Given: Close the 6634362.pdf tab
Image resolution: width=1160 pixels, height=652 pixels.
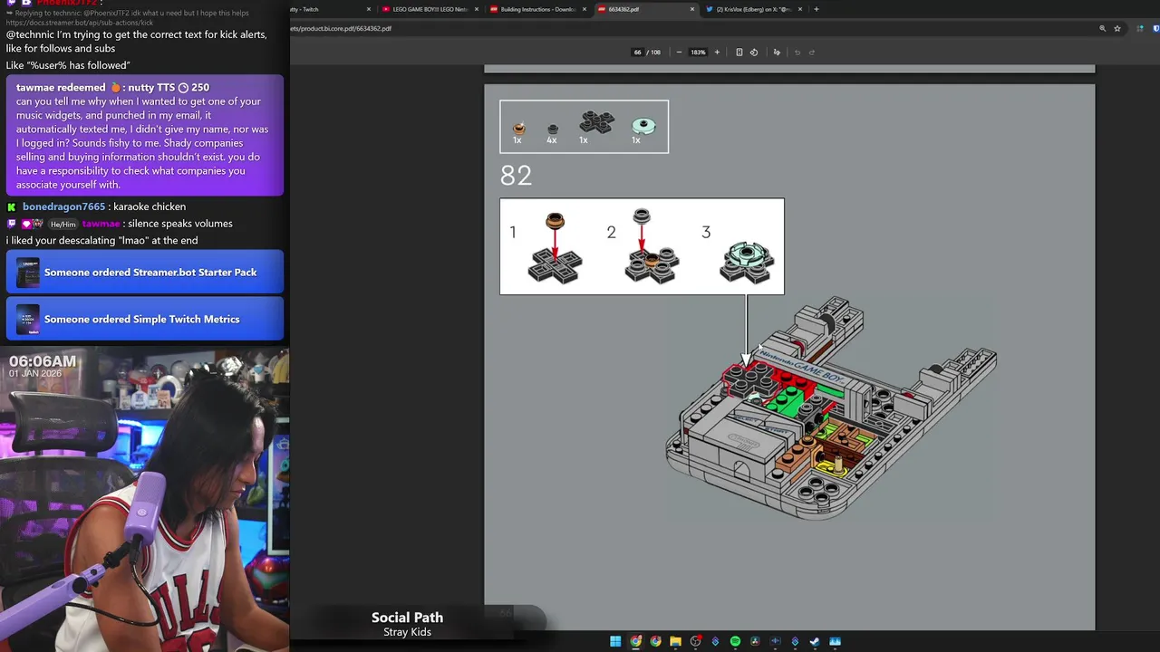Looking at the screenshot, I should point(692,9).
